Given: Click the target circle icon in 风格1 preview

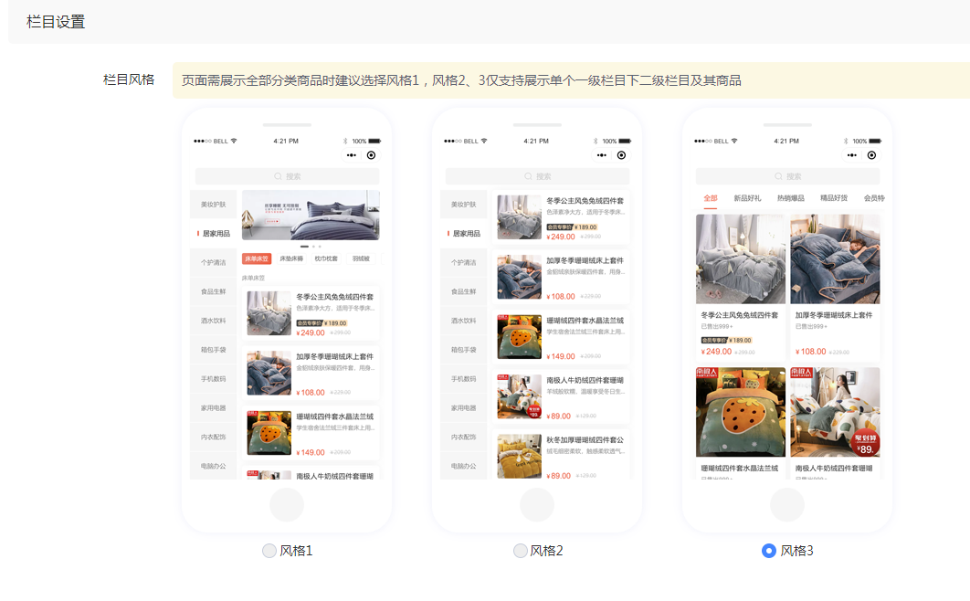Looking at the screenshot, I should [371, 155].
